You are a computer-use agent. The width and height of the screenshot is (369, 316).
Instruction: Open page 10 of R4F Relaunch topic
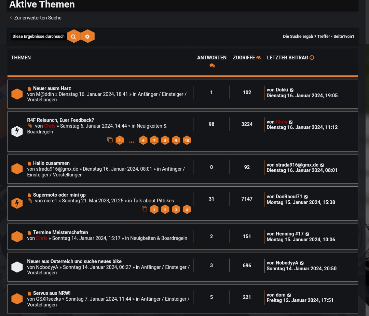(187, 140)
